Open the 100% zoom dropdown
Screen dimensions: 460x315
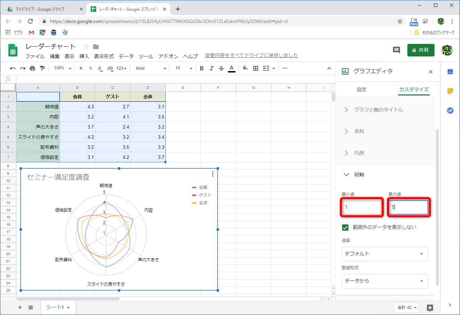62,68
